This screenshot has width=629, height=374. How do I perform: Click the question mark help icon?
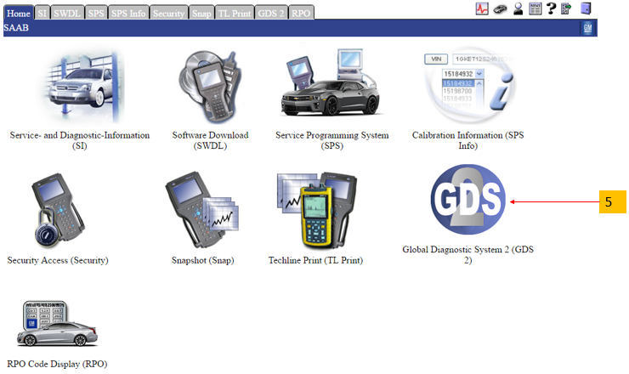[x=550, y=8]
